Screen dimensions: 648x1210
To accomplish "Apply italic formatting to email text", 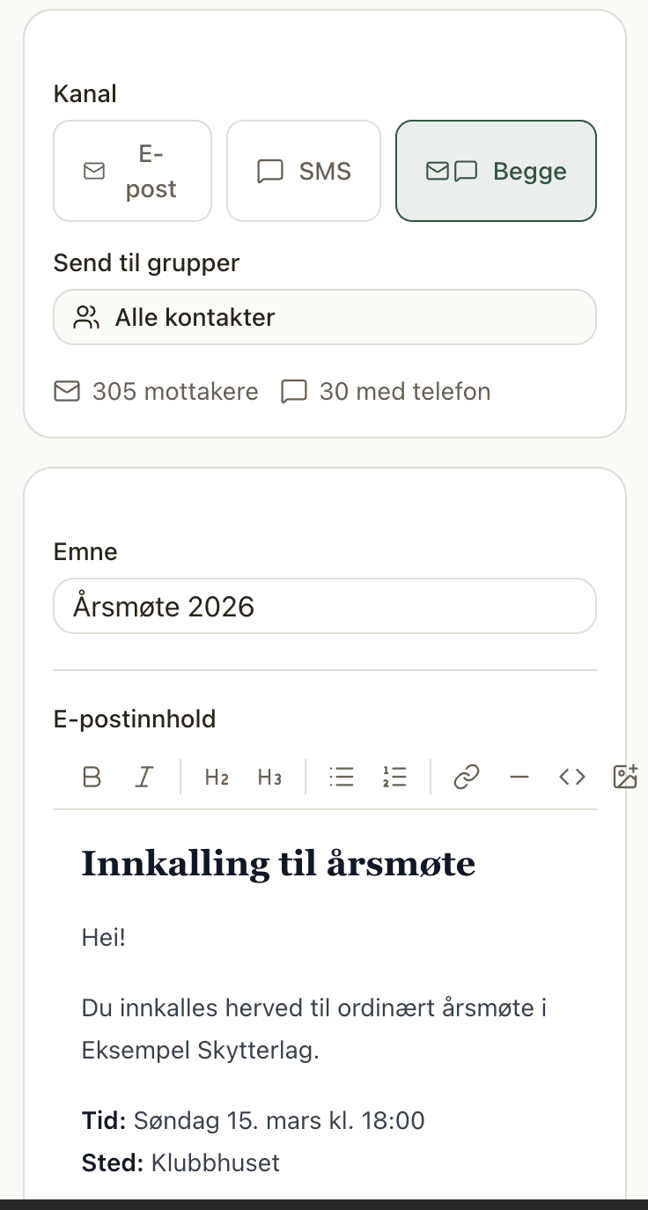I will [144, 777].
